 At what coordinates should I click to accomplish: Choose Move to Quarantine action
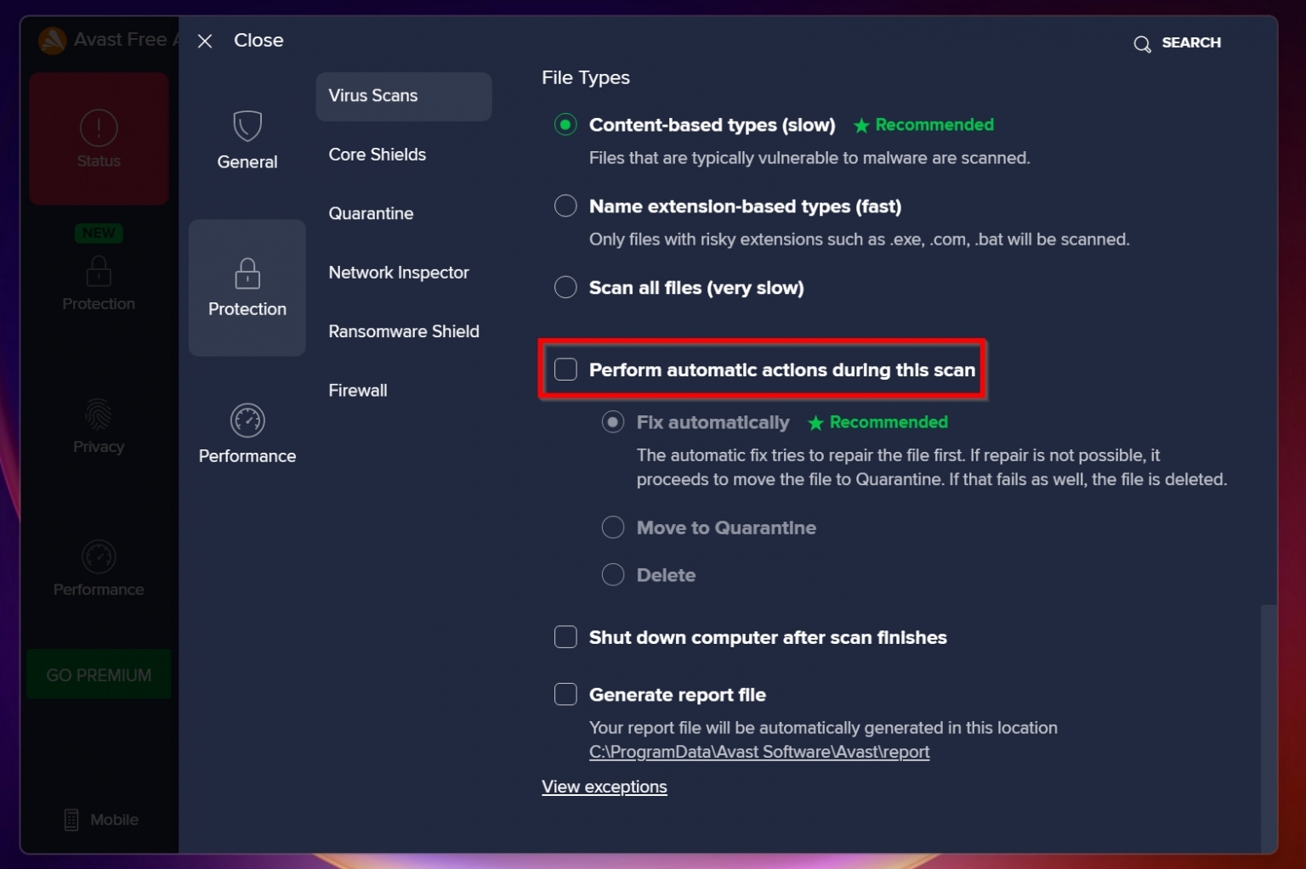[x=613, y=527]
